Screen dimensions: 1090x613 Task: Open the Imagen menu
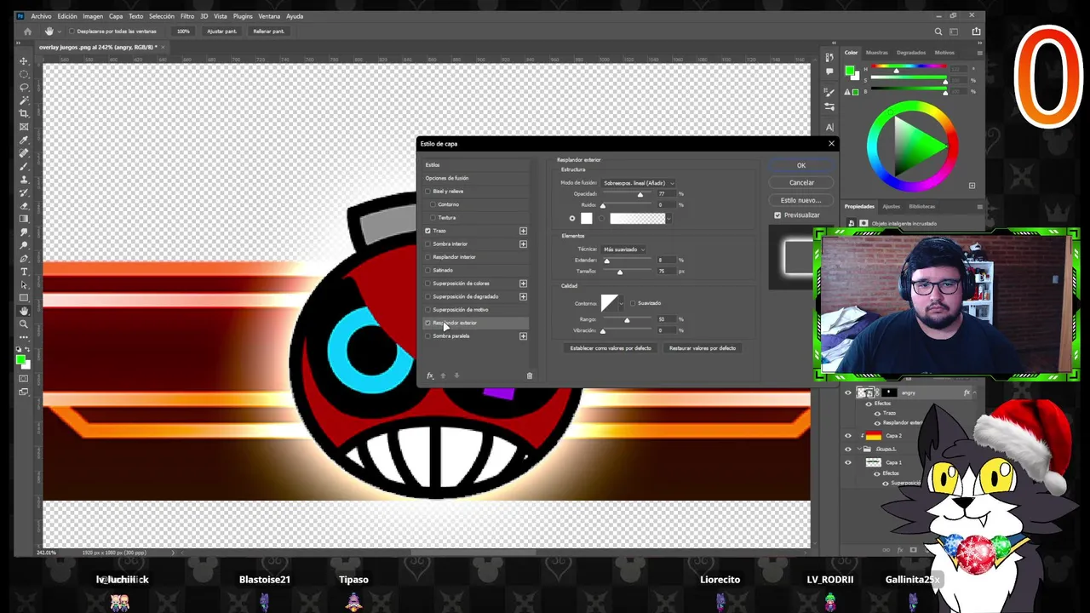pyautogui.click(x=93, y=16)
